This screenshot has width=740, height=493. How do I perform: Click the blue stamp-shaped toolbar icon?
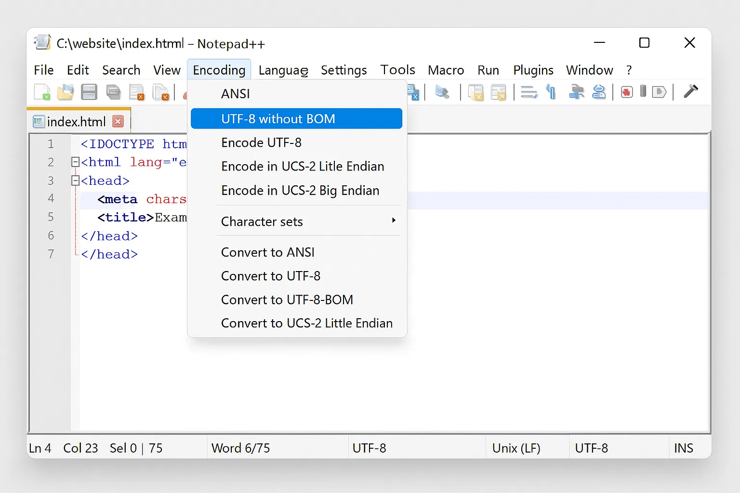coord(599,91)
